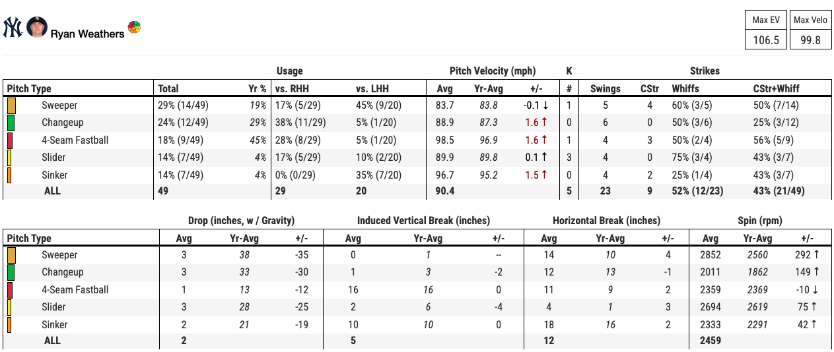Click the green Changeup swatch in the usage table
The image size is (834, 352).
[11, 123]
